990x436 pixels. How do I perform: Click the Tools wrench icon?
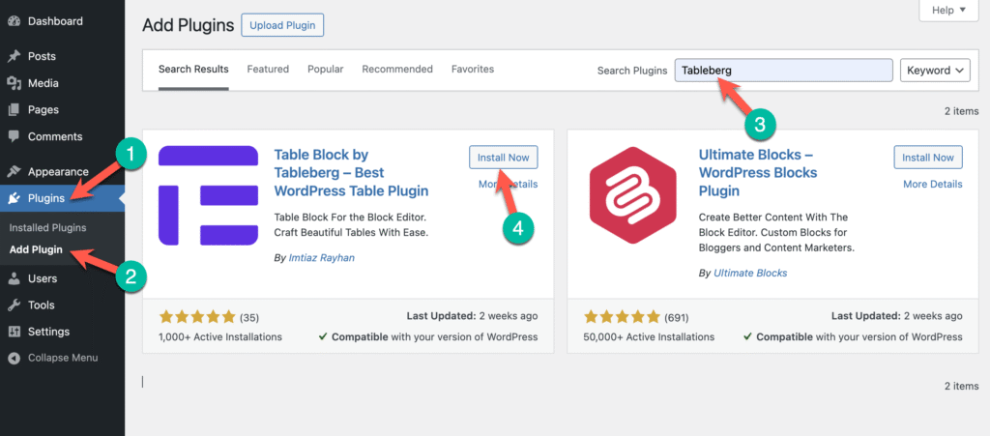[14, 305]
